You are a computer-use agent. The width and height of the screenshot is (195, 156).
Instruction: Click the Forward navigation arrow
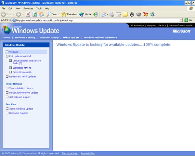pyautogui.click(x=19, y=14)
